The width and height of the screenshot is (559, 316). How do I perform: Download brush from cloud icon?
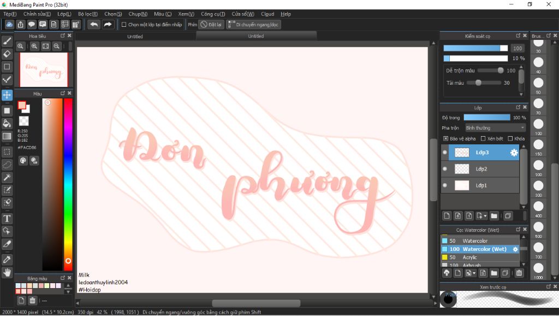447,273
